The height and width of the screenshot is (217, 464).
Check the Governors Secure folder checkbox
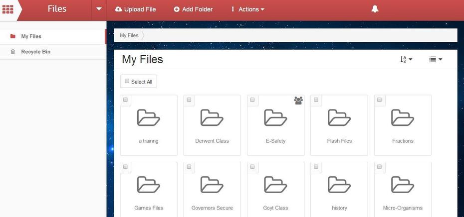coord(189,167)
